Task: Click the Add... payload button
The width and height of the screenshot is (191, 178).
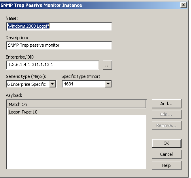Action: tap(166, 104)
